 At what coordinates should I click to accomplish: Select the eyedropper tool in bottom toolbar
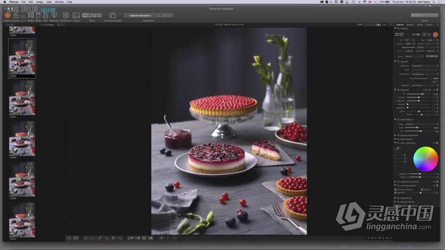(100, 238)
